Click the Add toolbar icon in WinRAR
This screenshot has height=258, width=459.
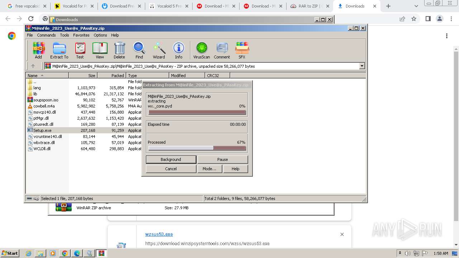click(x=38, y=50)
